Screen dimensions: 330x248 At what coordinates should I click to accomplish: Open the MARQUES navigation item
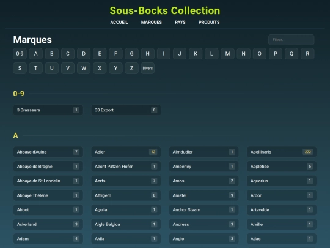152,23
